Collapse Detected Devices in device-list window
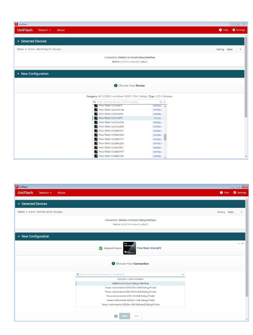 (18, 41)
